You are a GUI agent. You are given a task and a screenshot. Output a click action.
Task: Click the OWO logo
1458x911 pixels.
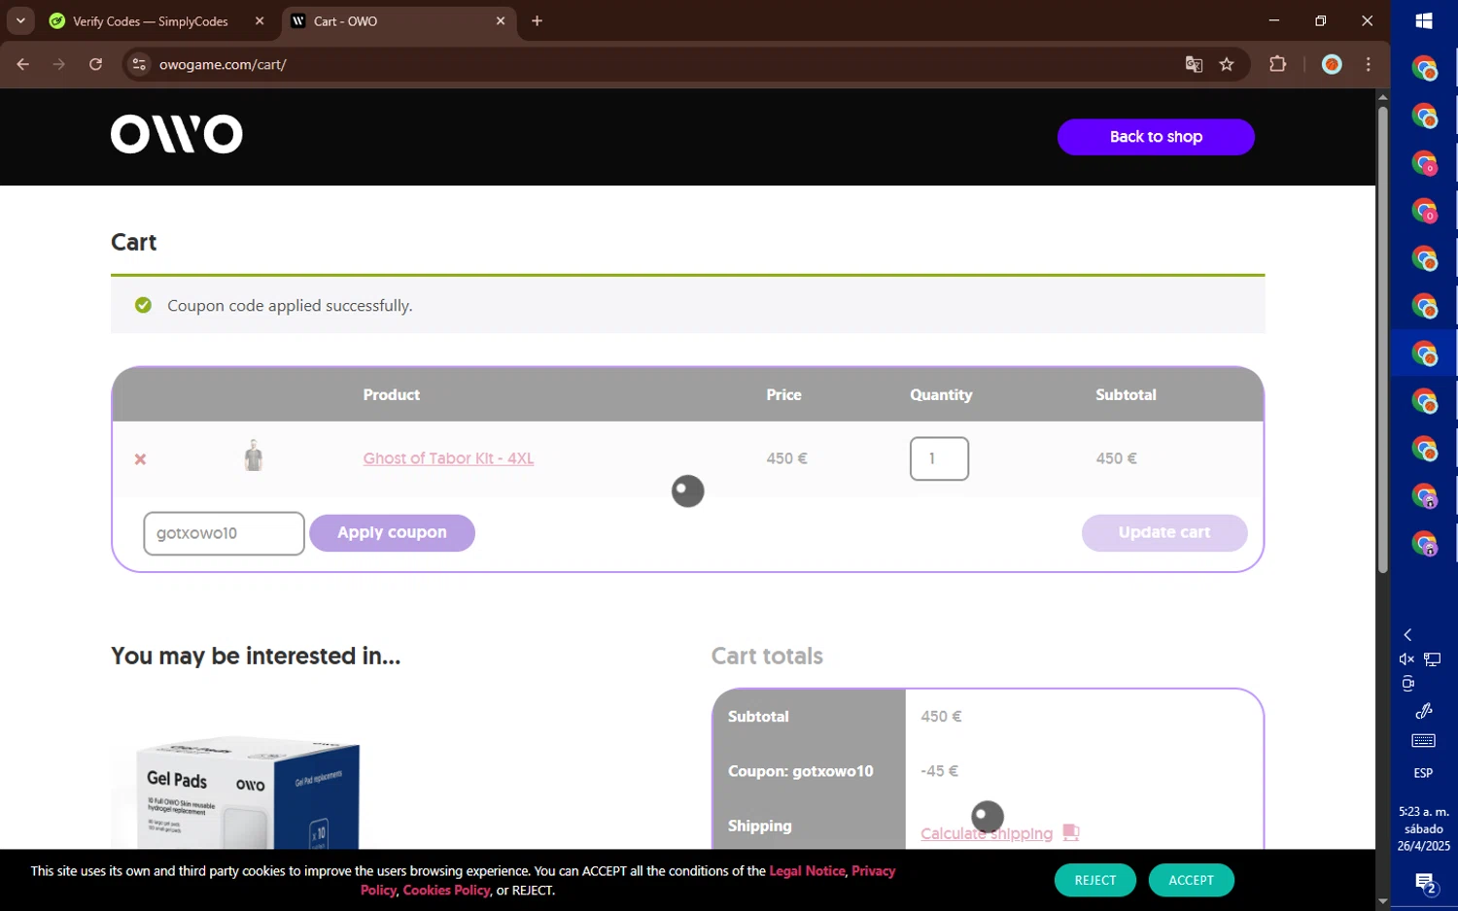click(x=177, y=134)
